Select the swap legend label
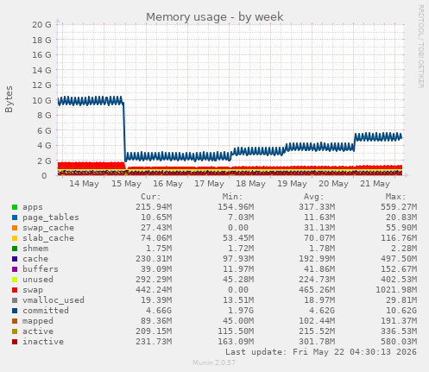Screen dimensions: 429x372 click(33, 290)
